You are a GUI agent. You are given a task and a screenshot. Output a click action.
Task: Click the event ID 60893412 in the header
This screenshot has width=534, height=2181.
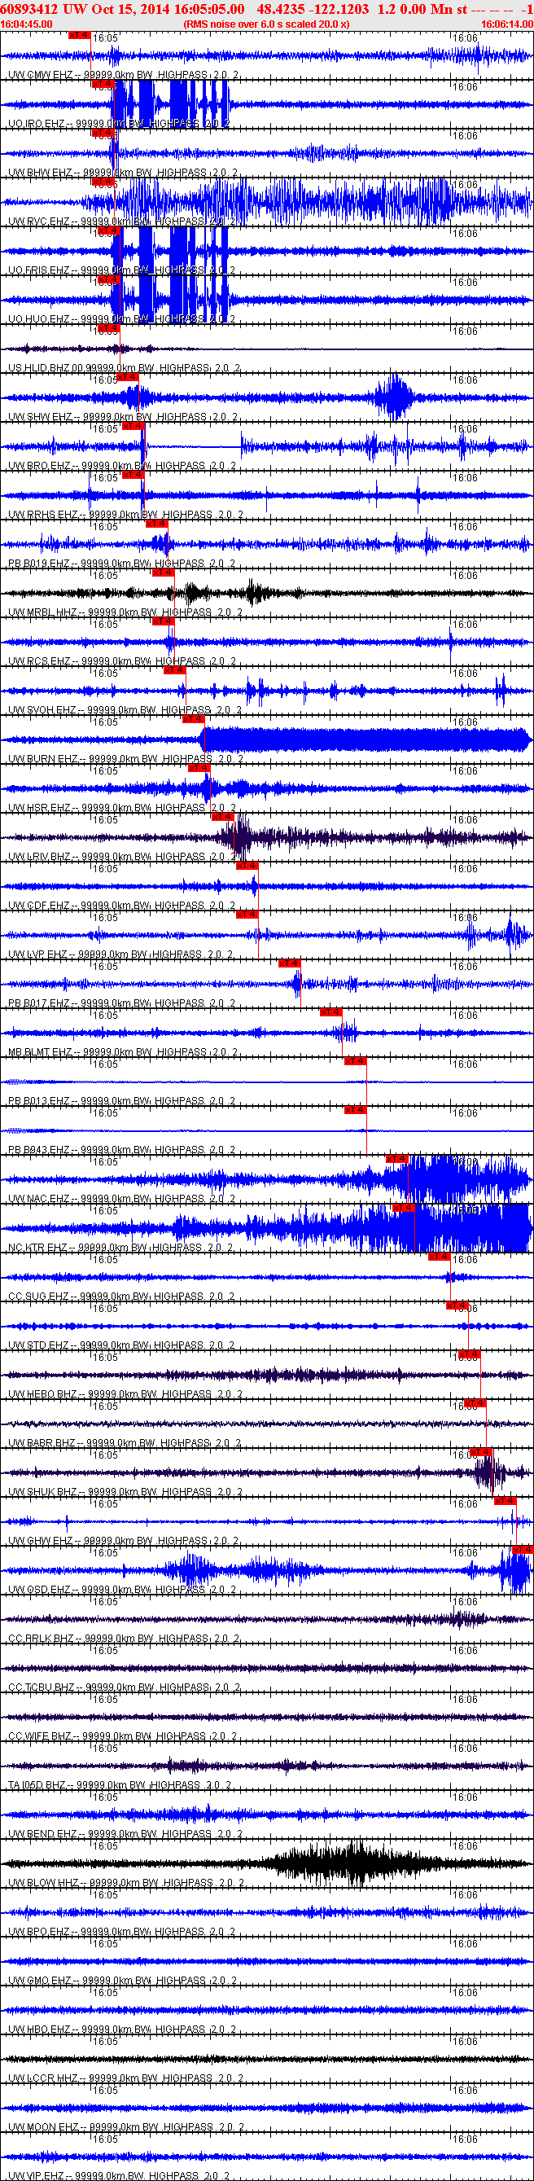(x=29, y=8)
